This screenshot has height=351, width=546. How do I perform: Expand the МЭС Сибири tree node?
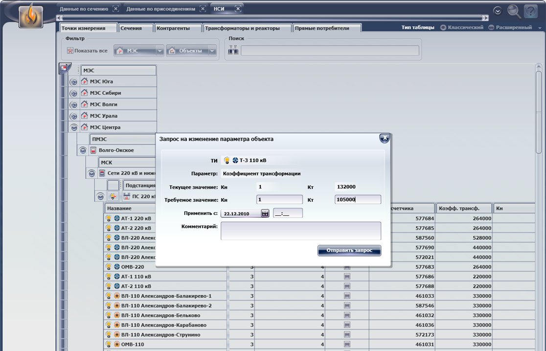(74, 93)
